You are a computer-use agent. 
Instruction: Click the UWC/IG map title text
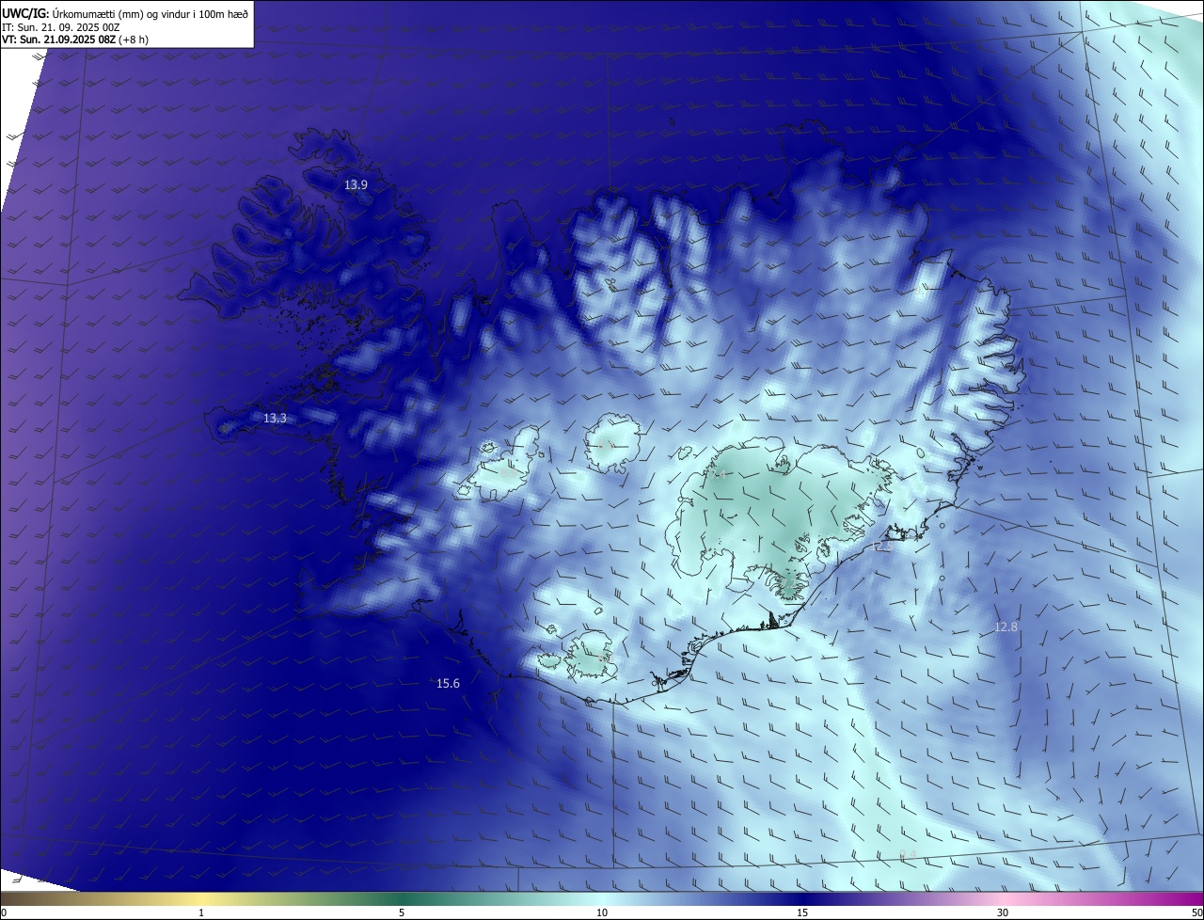125,13
